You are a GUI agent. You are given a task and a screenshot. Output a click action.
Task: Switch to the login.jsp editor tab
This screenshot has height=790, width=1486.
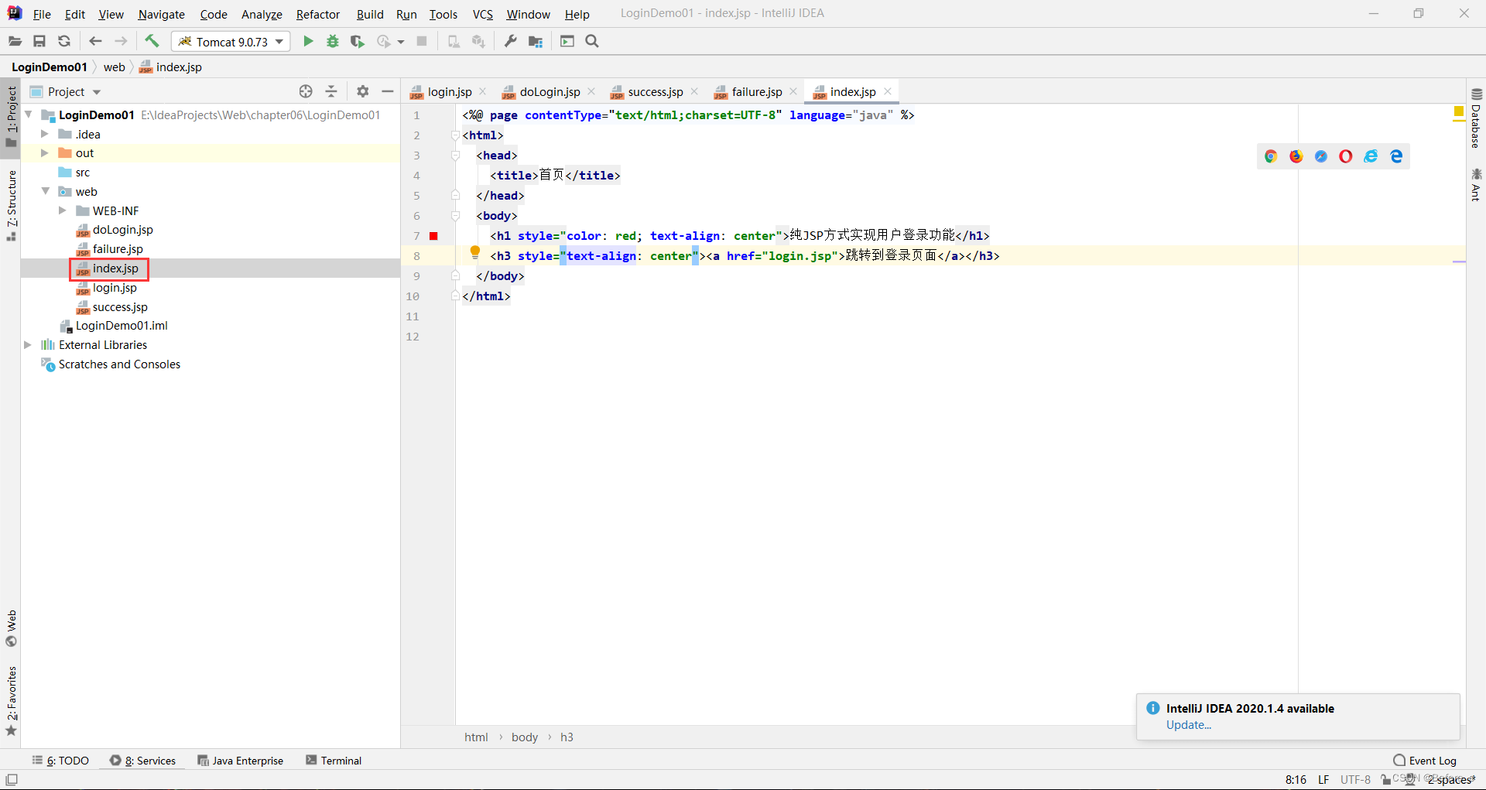point(449,91)
